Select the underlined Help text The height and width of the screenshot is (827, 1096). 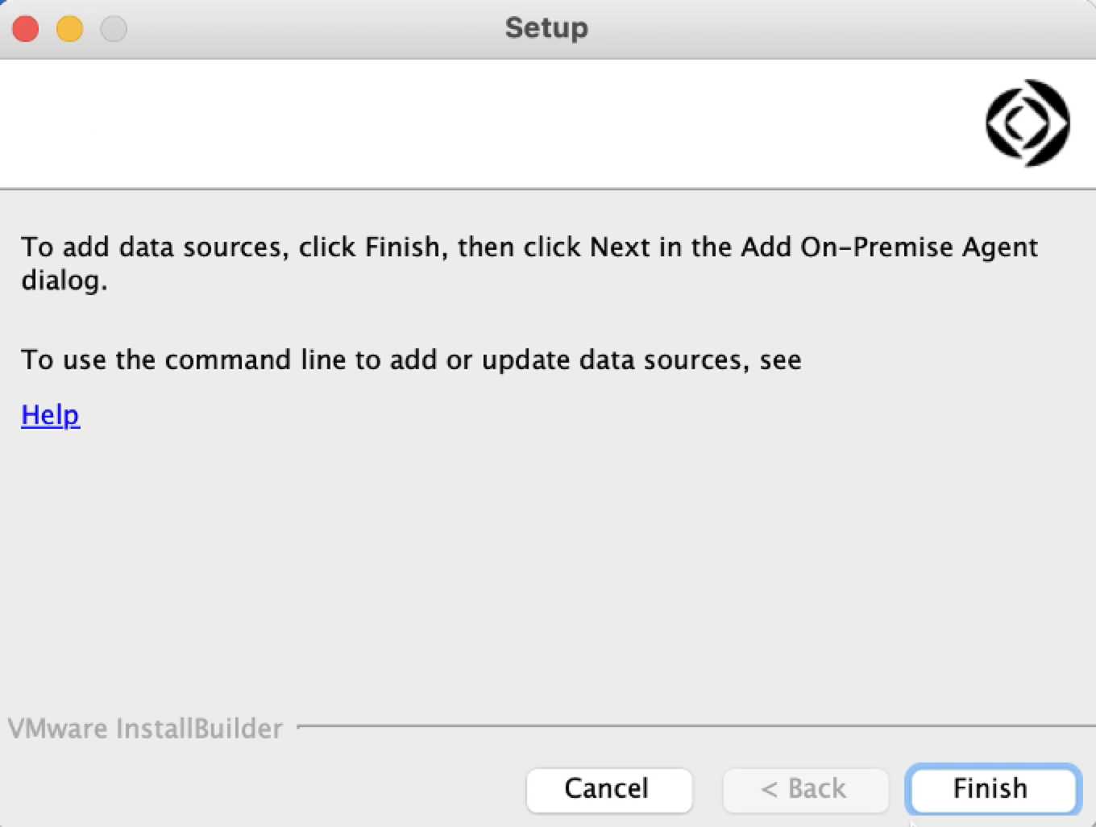[x=50, y=414]
